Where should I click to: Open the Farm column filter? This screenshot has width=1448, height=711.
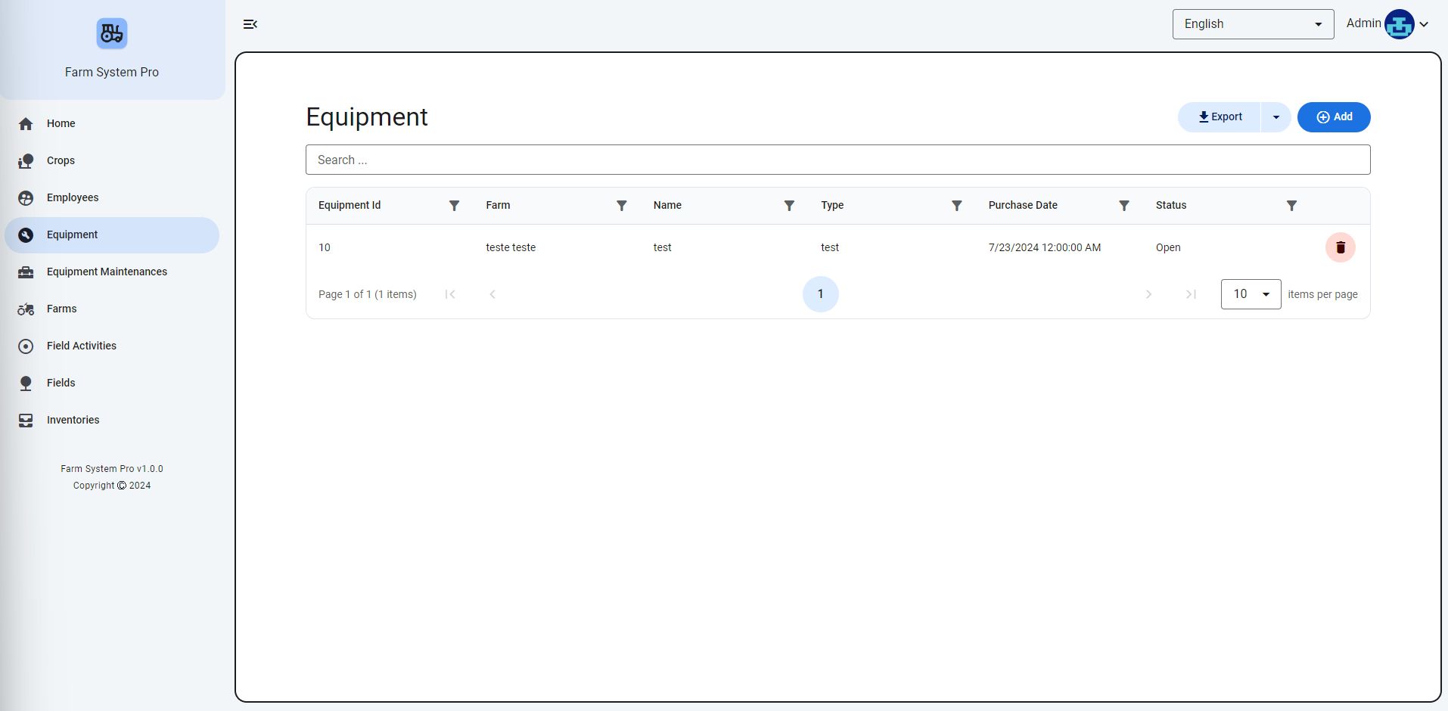point(621,206)
